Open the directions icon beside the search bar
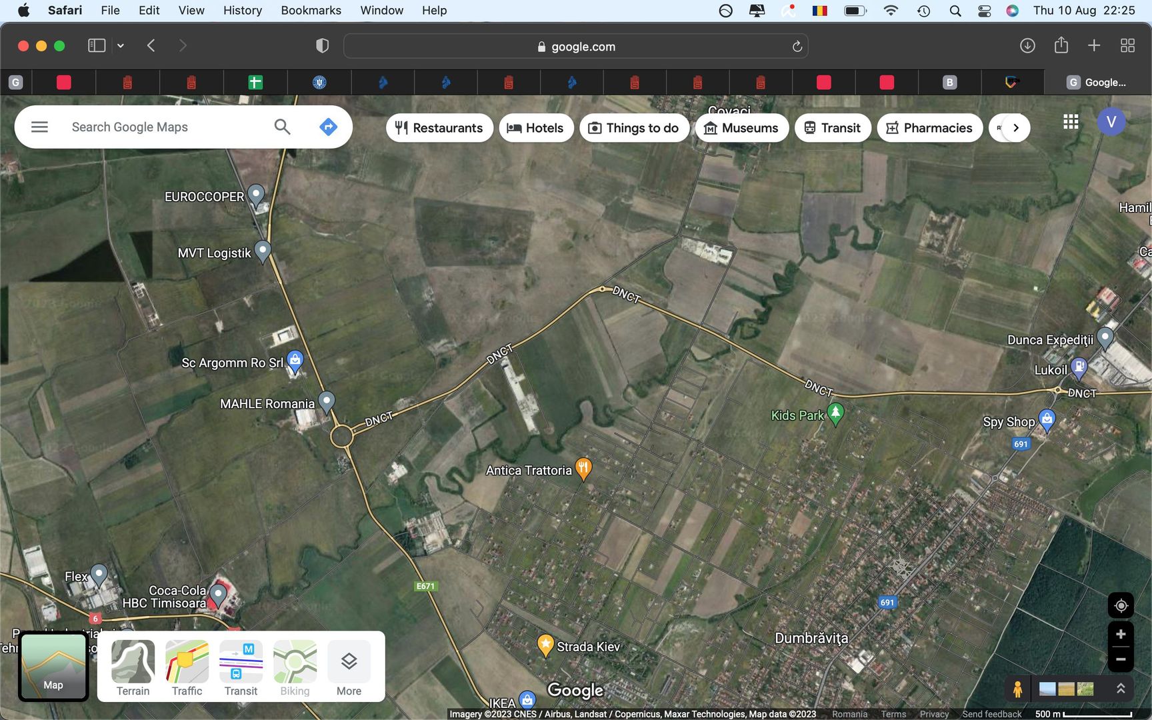This screenshot has width=1152, height=720. point(328,127)
